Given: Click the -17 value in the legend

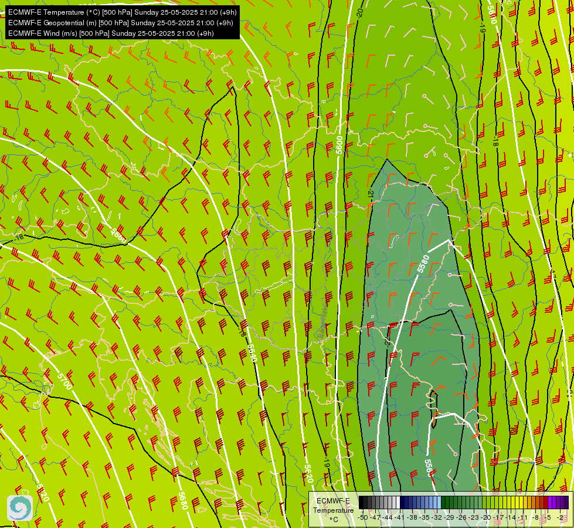Looking at the screenshot, I should (x=498, y=517).
